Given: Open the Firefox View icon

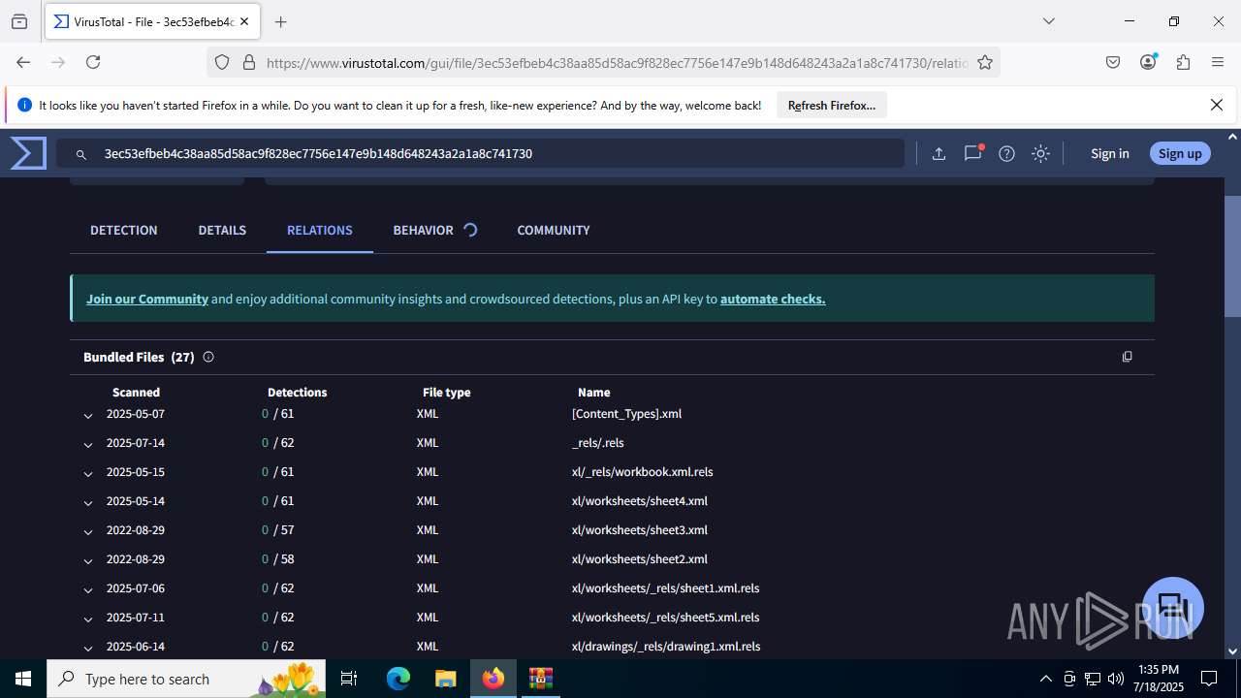Looking at the screenshot, I should tap(19, 21).
